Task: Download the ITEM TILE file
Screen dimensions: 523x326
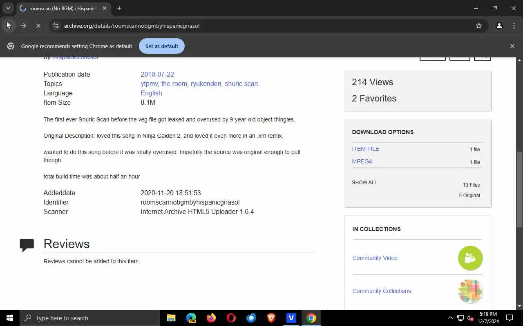Action: click(x=365, y=149)
